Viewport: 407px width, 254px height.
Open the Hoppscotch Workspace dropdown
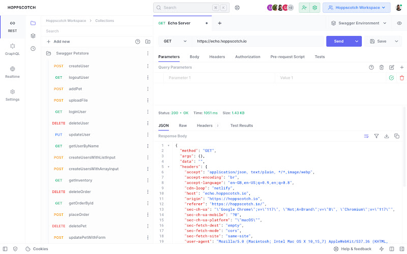coord(357,8)
